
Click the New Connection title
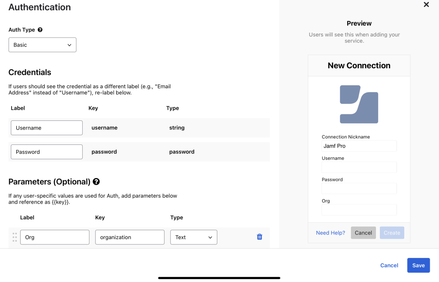(359, 66)
